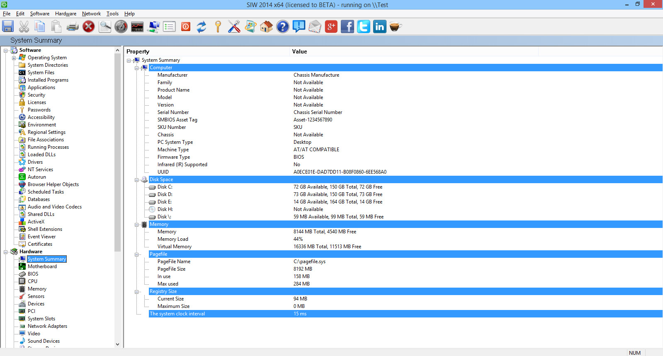
Task: Open the Motherboard hardware item
Action: click(x=42, y=266)
